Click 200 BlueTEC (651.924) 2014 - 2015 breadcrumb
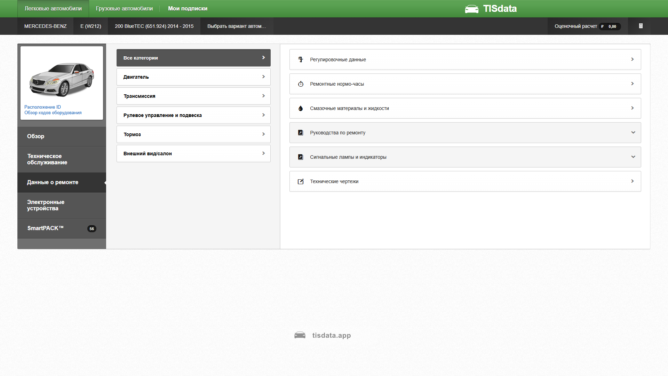 pos(154,26)
